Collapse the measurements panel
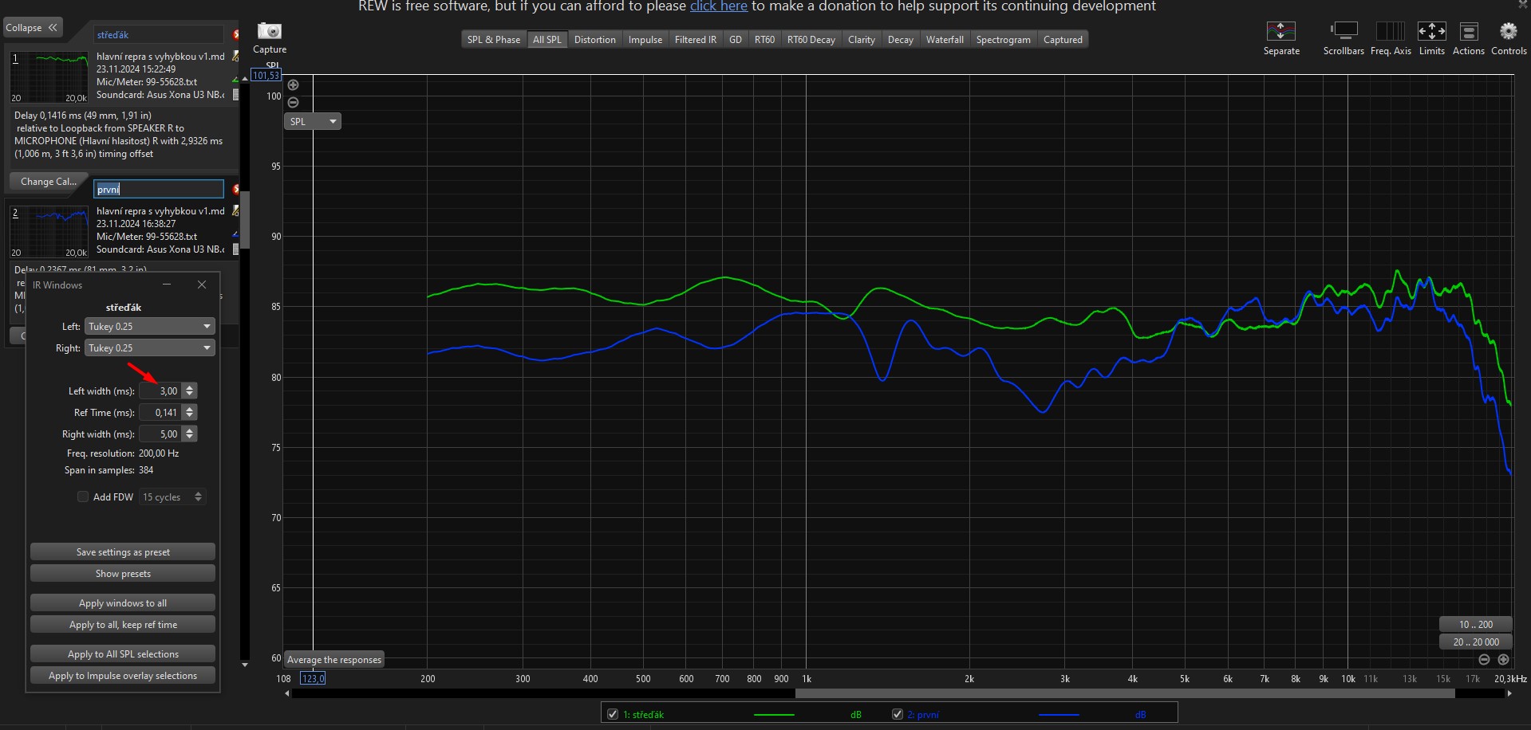This screenshot has height=730, width=1531. [x=32, y=28]
